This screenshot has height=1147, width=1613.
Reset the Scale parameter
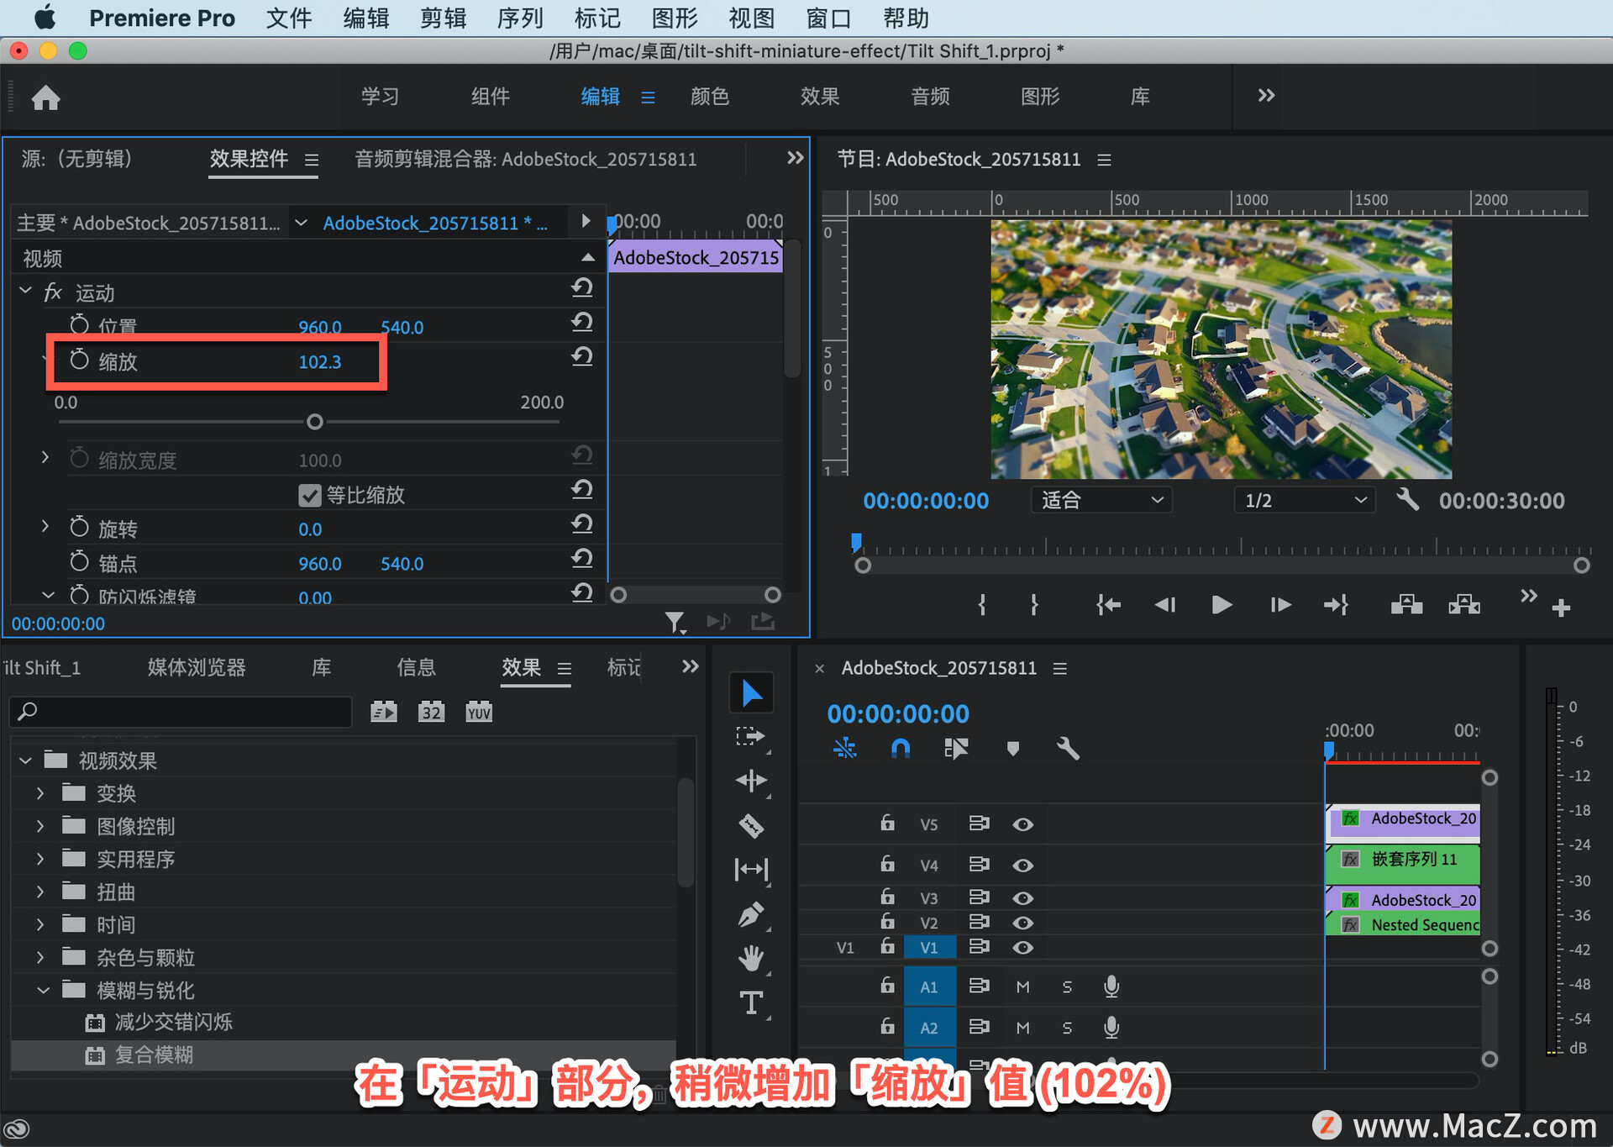582,356
